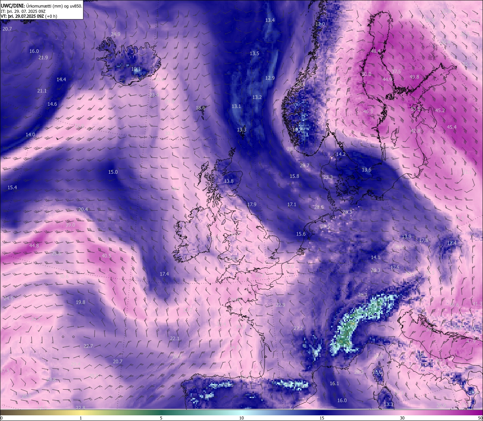Select the 15.6 value near the Netherlands
This screenshot has height=421, width=483.
click(301, 234)
